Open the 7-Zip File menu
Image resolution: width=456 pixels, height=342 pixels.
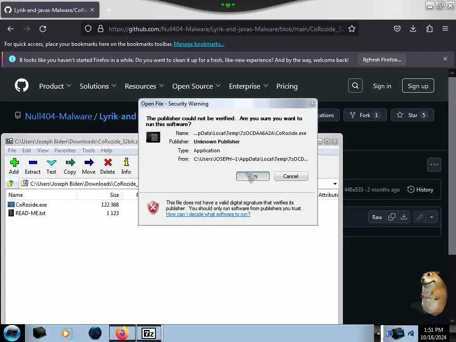coord(12,151)
